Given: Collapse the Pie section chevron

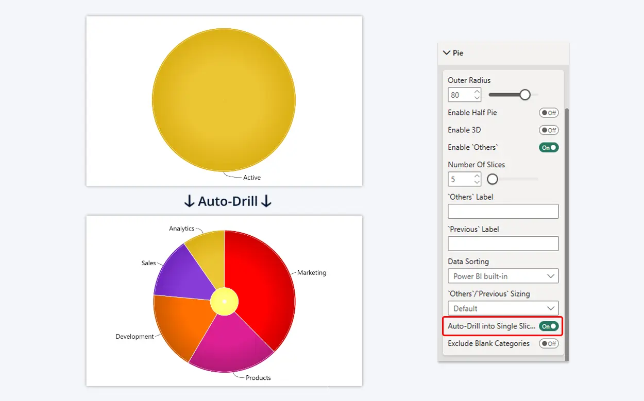Looking at the screenshot, I should (x=446, y=53).
